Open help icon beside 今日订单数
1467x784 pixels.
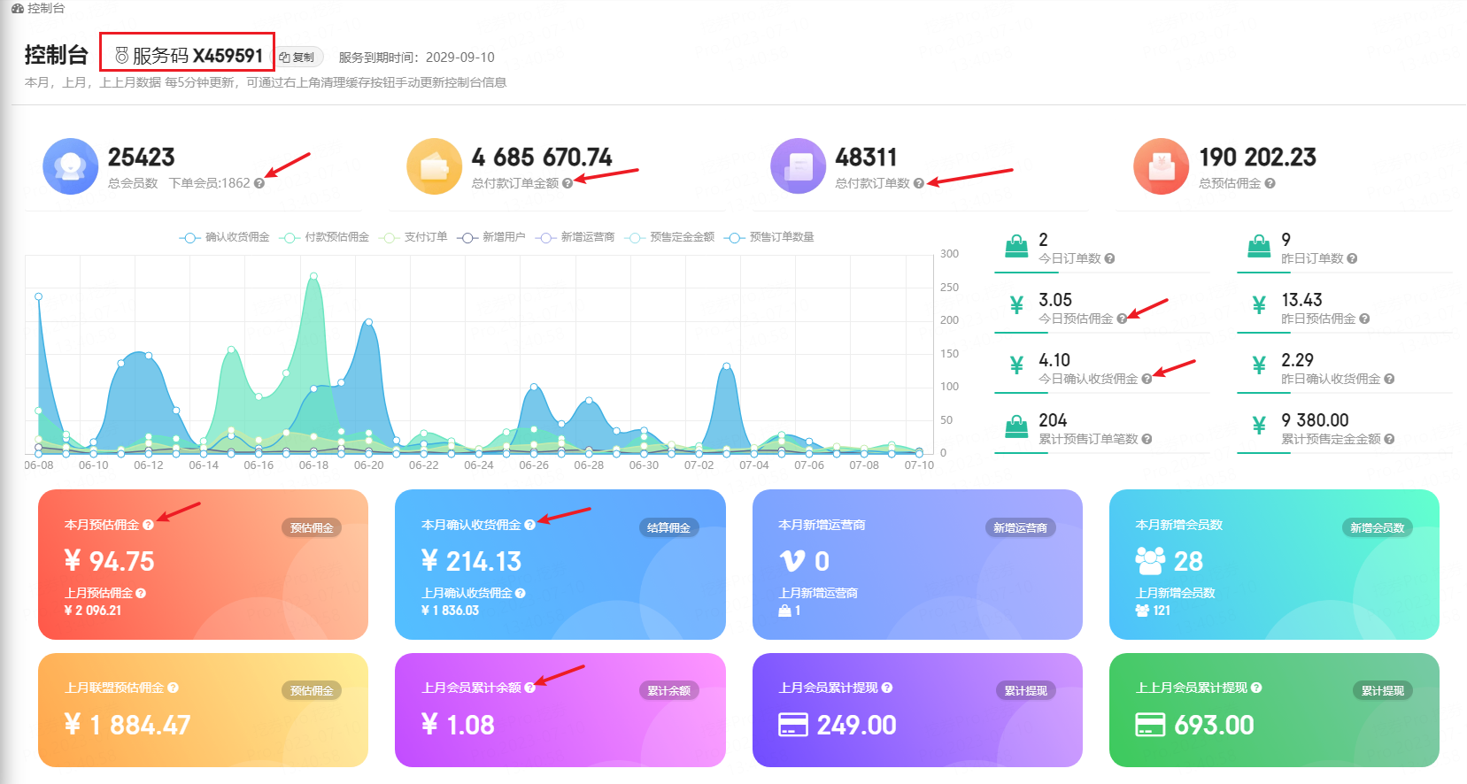tap(1109, 258)
